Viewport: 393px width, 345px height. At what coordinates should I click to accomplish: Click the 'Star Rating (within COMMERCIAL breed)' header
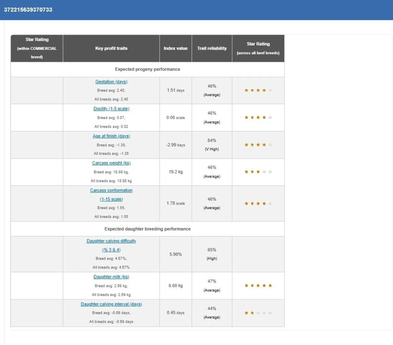[37, 48]
